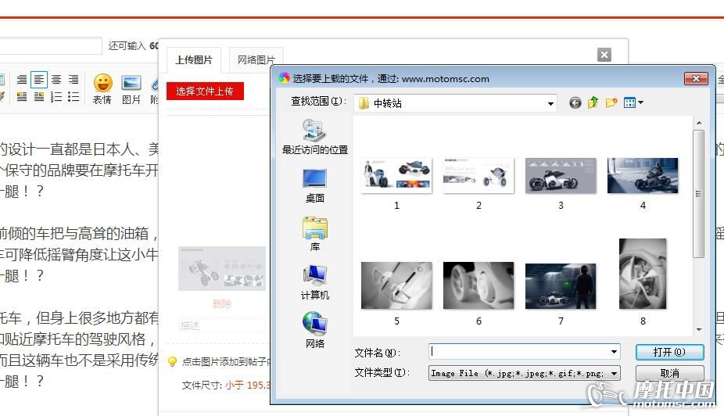
Task: Click the red 选择文件上传 button
Action: (x=205, y=91)
